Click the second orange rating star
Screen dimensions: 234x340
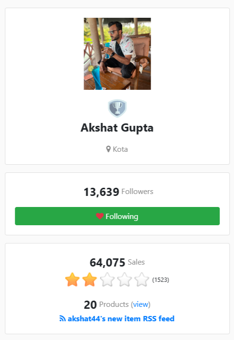89,279
